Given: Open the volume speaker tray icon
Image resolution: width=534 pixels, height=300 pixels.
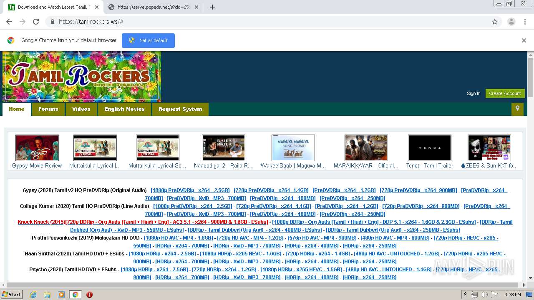Looking at the screenshot, I should (484, 295).
